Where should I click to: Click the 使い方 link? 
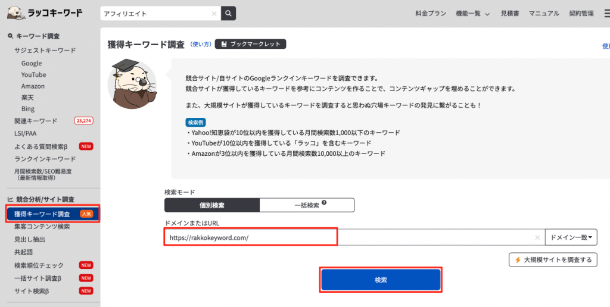[x=200, y=44]
